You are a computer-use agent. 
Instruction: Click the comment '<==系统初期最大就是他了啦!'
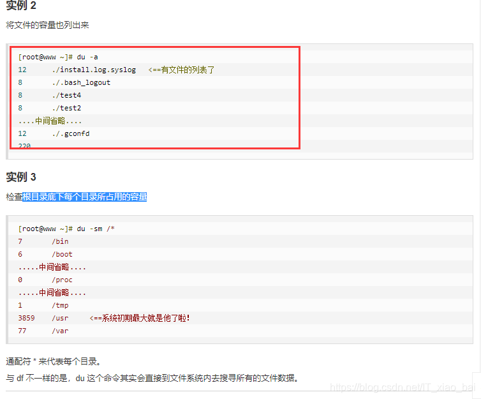pyautogui.click(x=140, y=319)
